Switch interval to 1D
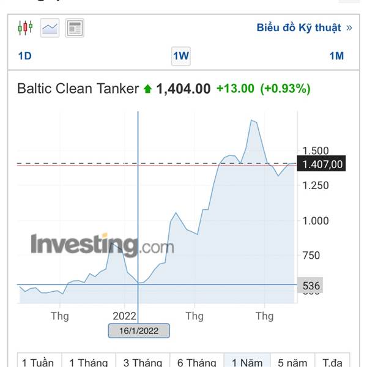 click(x=25, y=56)
